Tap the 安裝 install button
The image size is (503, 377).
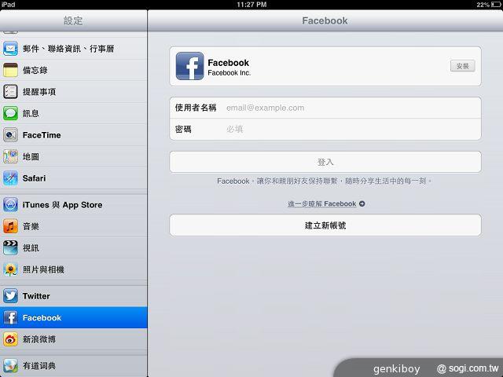pos(462,66)
